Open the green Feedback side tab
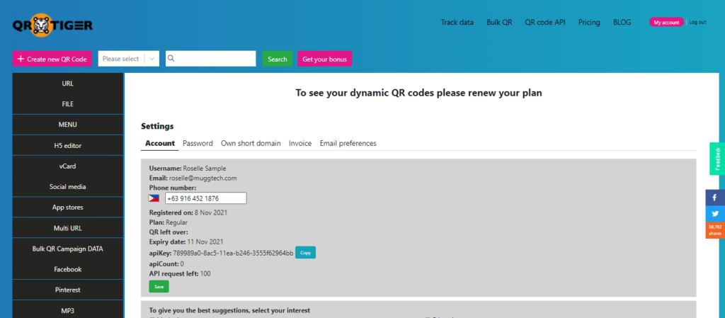 click(x=717, y=159)
